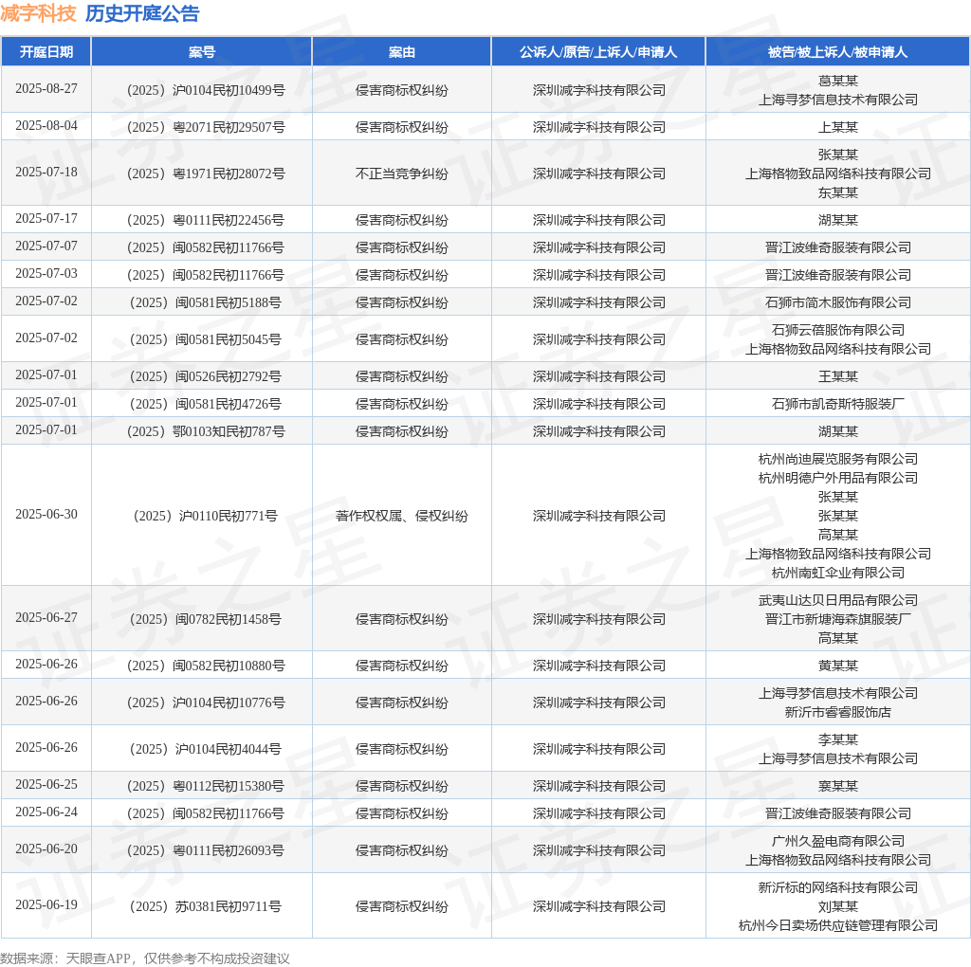Viewport: 971px width, 967px height.
Task: Click the date 2025-08-27
Action: point(46,88)
